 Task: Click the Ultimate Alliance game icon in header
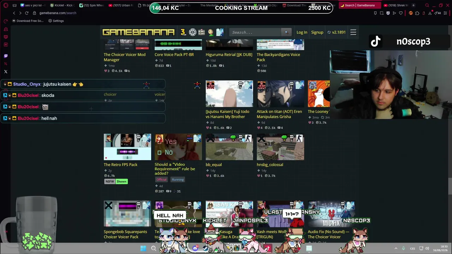point(202,32)
